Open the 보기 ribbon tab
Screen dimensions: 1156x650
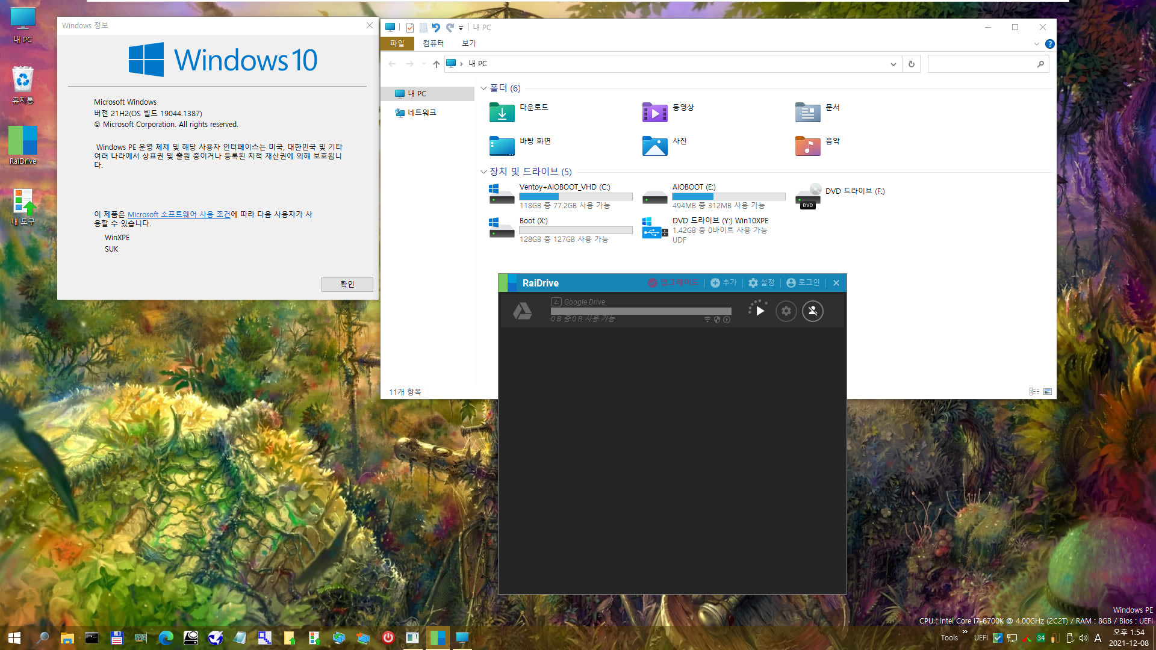click(x=469, y=43)
